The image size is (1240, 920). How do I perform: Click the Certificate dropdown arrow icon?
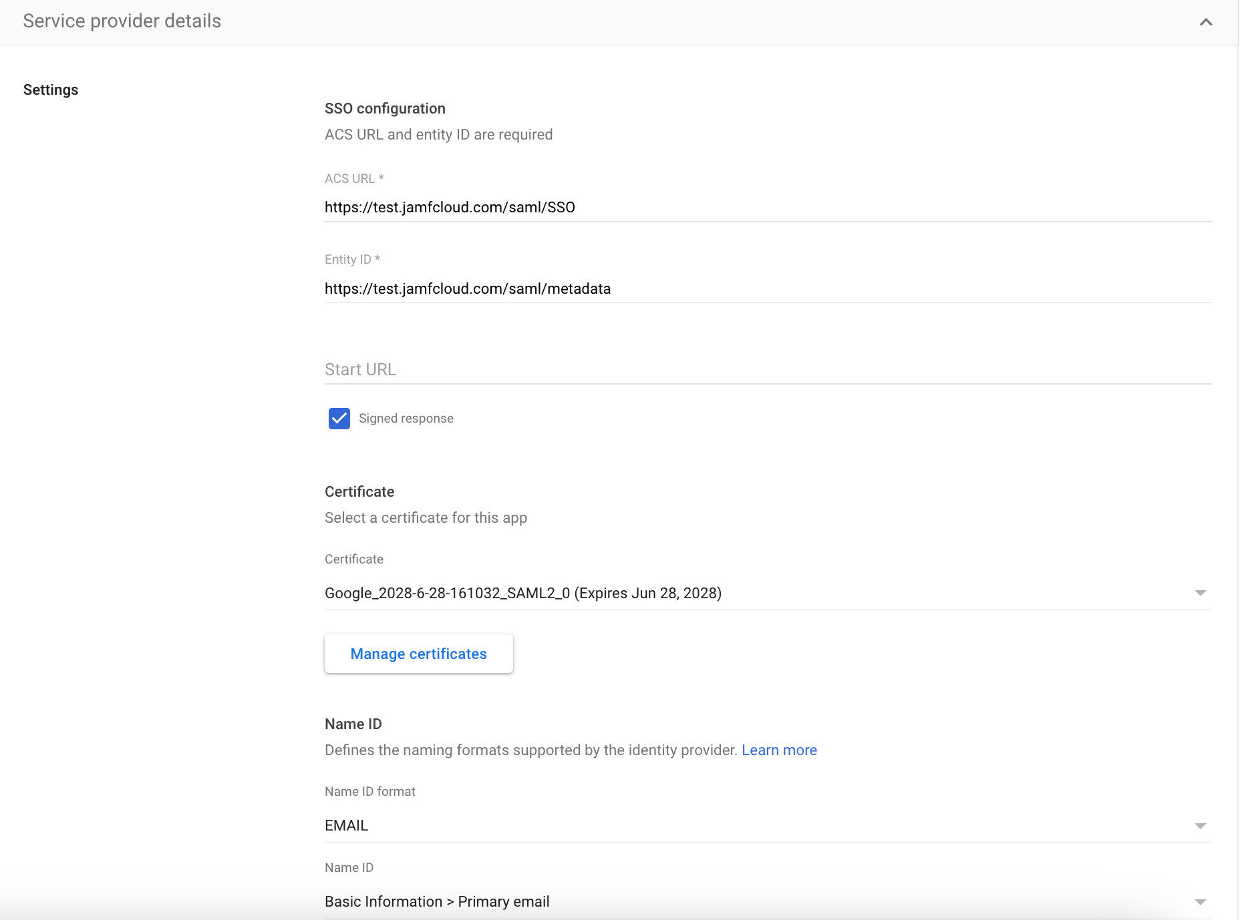[x=1200, y=594]
